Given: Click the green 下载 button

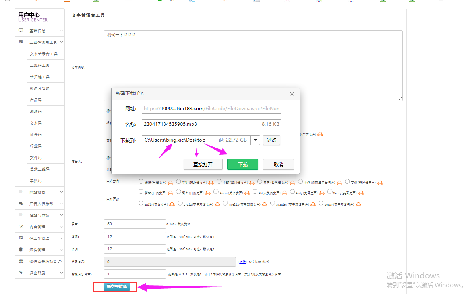Looking at the screenshot, I should coord(242,164).
